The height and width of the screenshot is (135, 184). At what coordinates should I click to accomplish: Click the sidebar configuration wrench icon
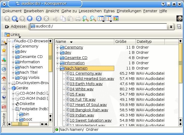pyautogui.click(x=4, y=42)
